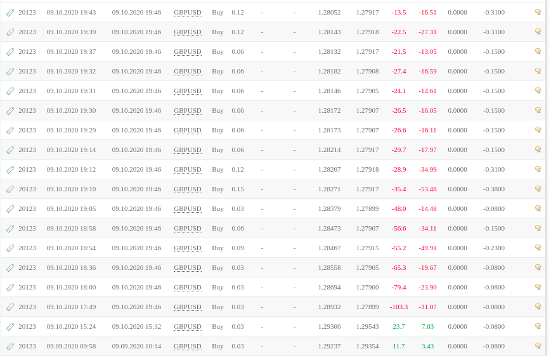Click the GBPUSD link opened at 1.28932
Screen dimensions: 551x356
(x=188, y=307)
